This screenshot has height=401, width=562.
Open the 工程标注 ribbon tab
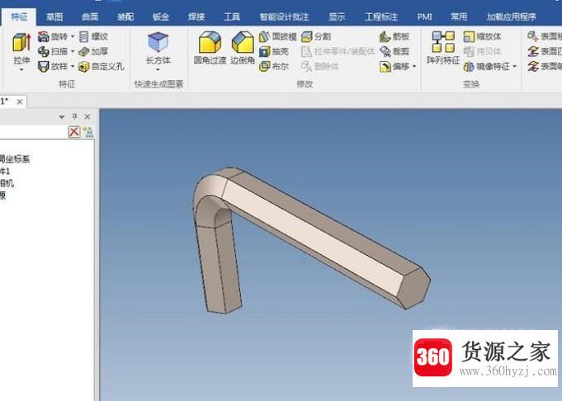[381, 17]
